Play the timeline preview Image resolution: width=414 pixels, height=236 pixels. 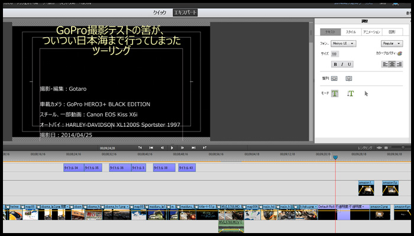172,147
